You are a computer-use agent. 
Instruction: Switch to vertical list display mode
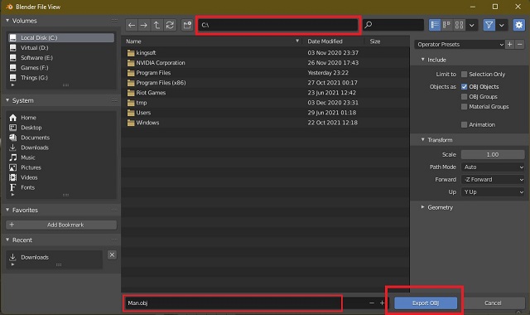435,25
